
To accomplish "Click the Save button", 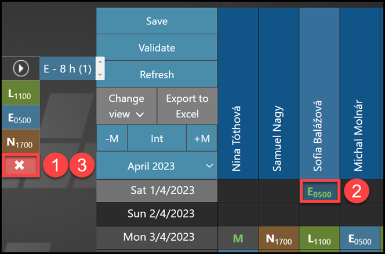I will [157, 21].
